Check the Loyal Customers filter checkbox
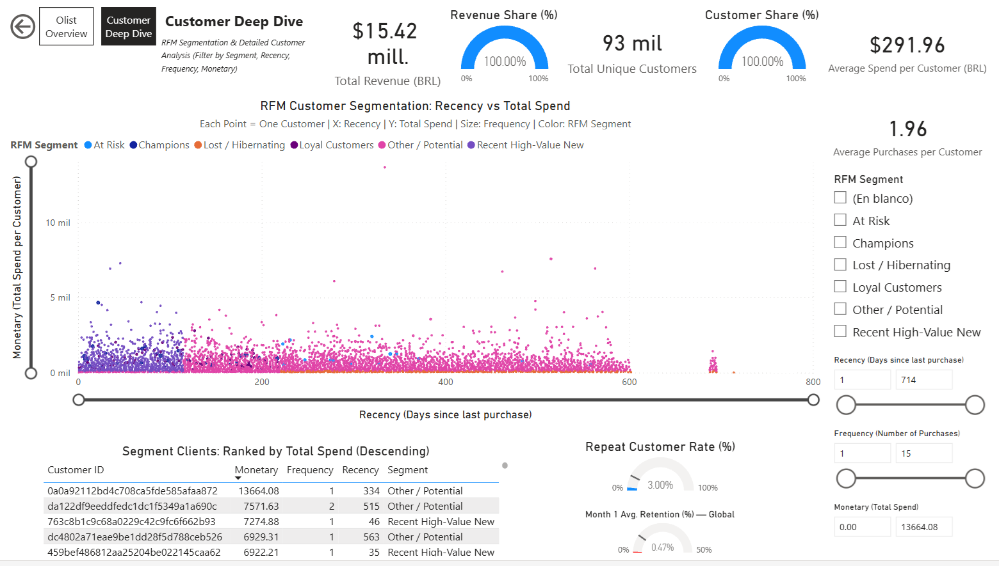 (x=840, y=286)
